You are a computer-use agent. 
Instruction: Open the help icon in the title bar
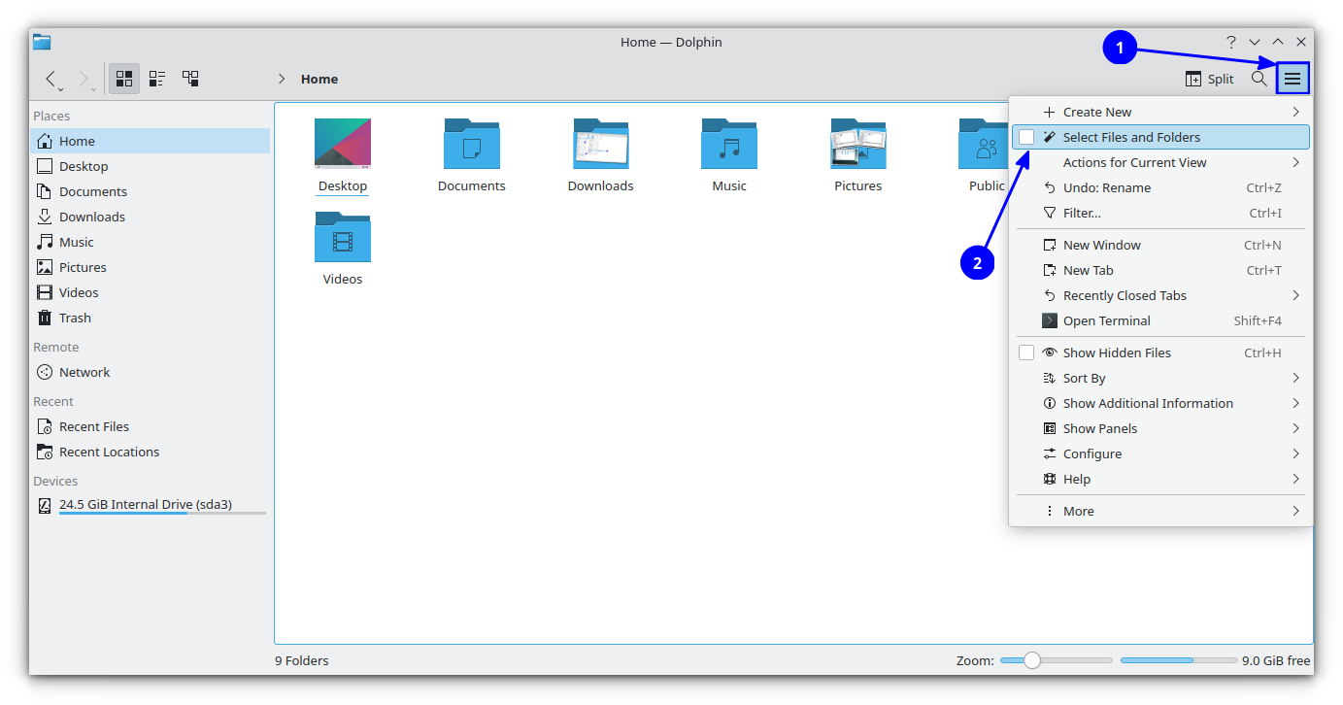[1230, 42]
